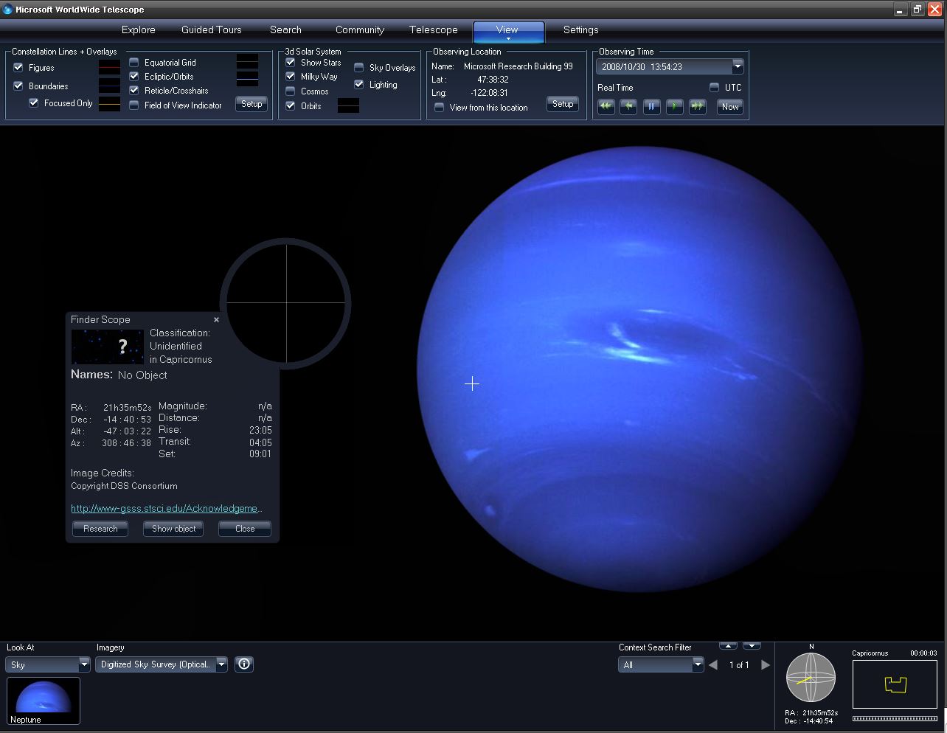Click the celestial sphere sky ball
Viewport: 947px width, 733px height.
pos(811,677)
